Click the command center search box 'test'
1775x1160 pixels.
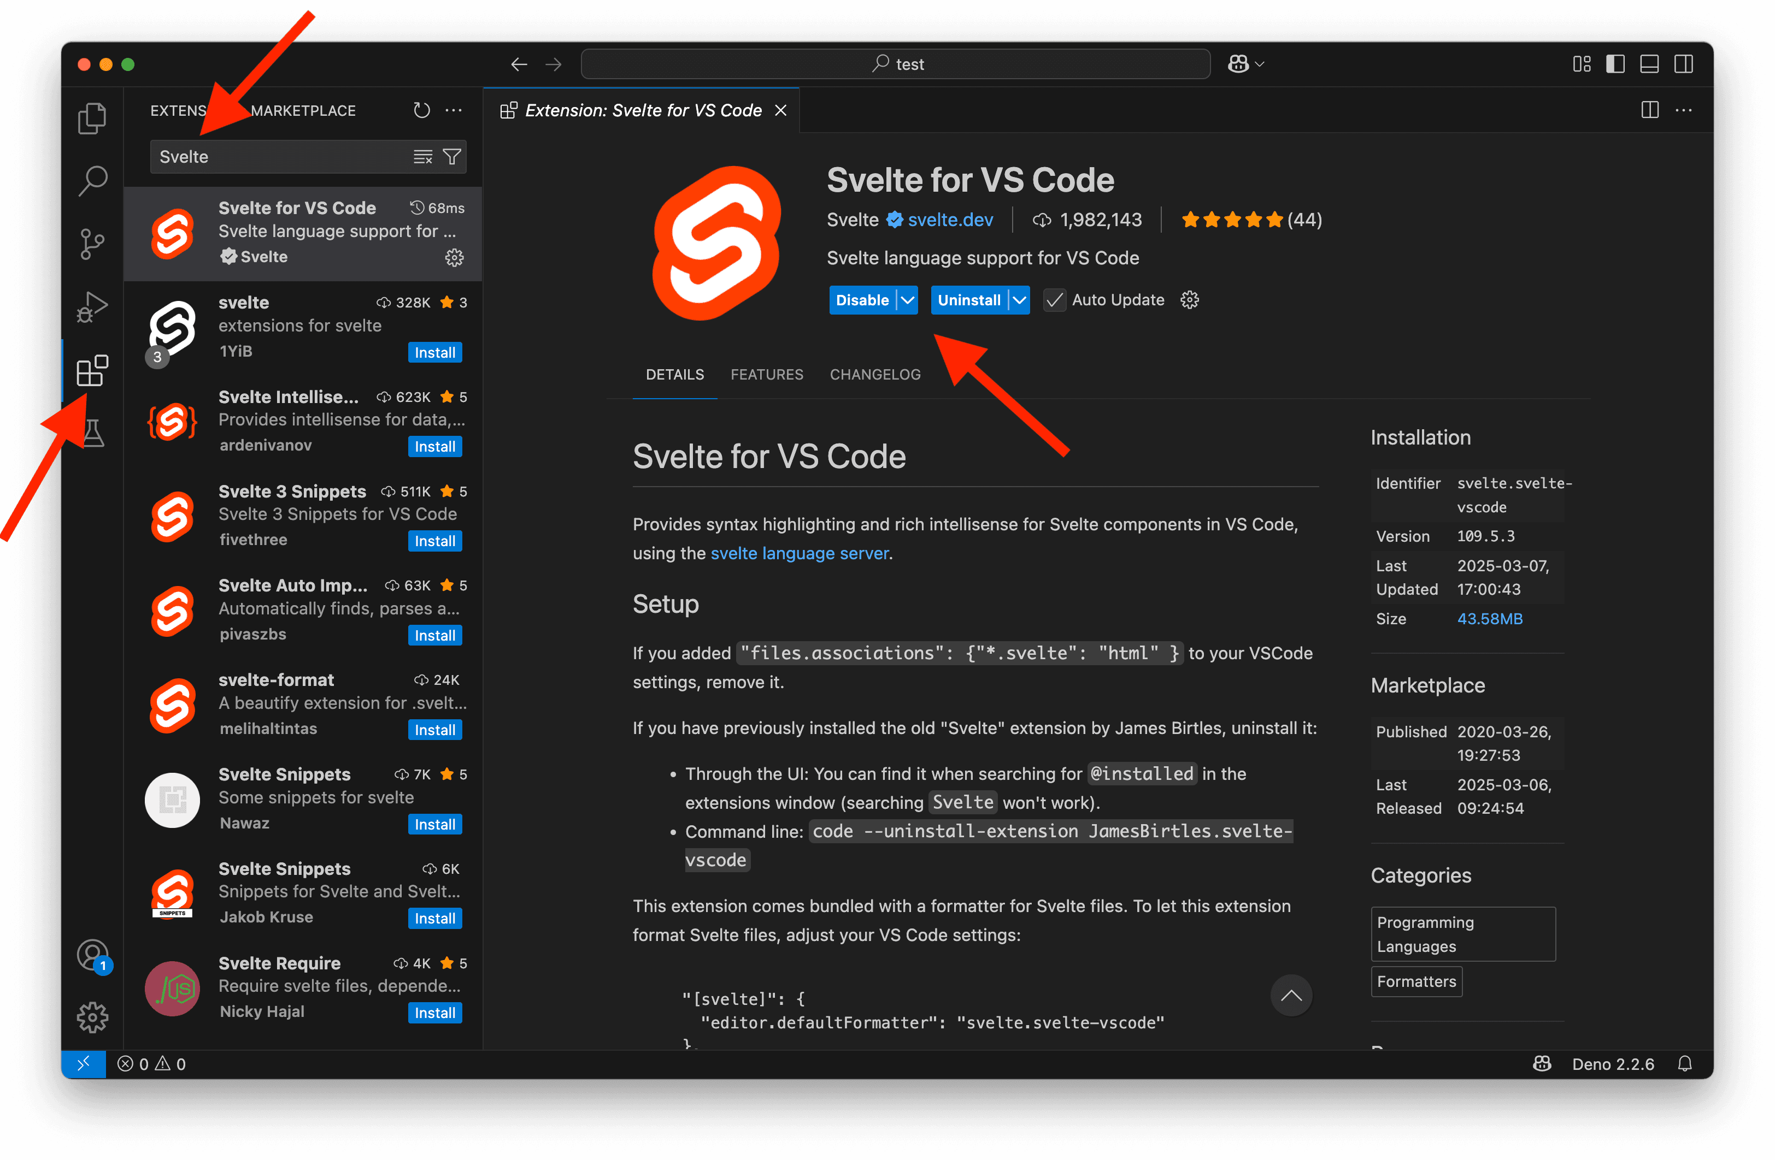(895, 64)
